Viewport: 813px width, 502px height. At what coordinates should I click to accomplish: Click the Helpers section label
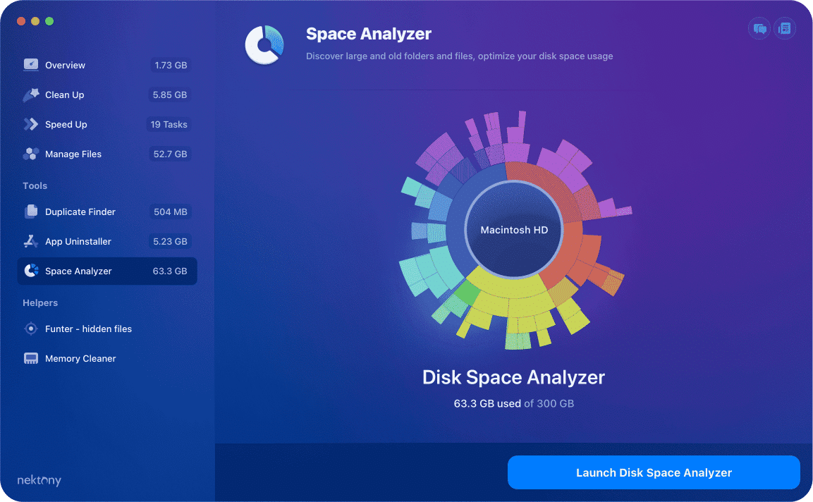click(40, 302)
